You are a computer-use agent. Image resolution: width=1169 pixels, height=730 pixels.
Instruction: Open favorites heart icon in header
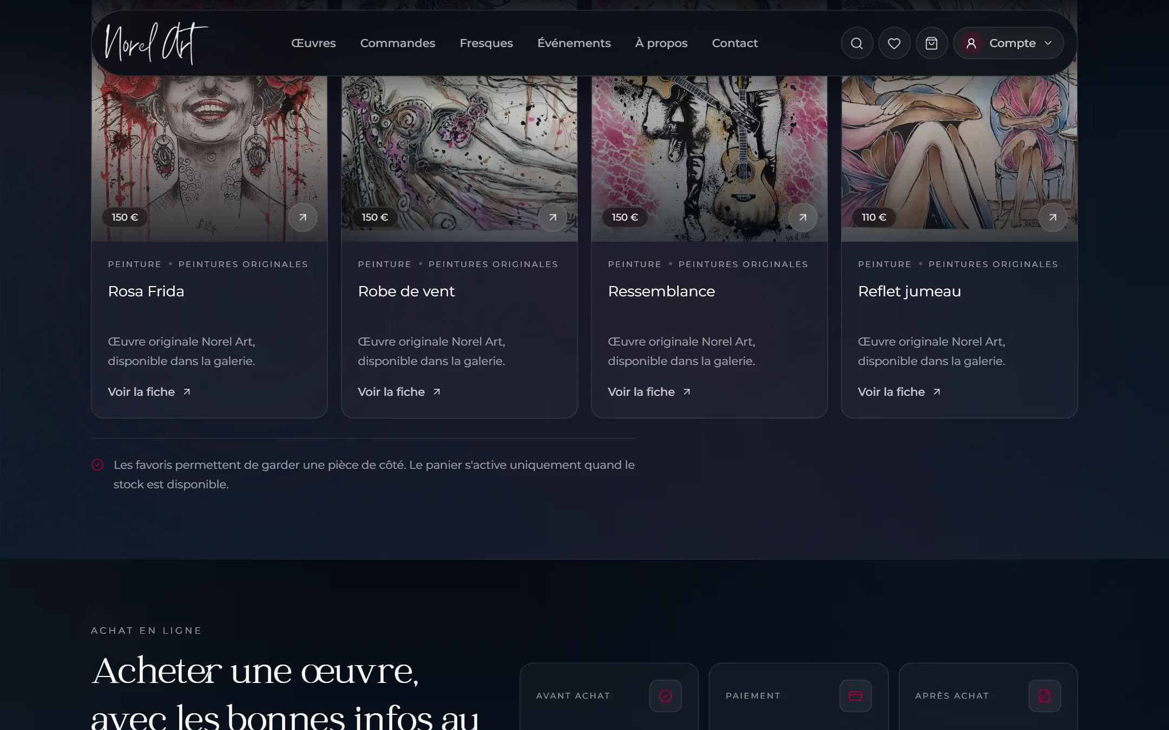click(894, 43)
